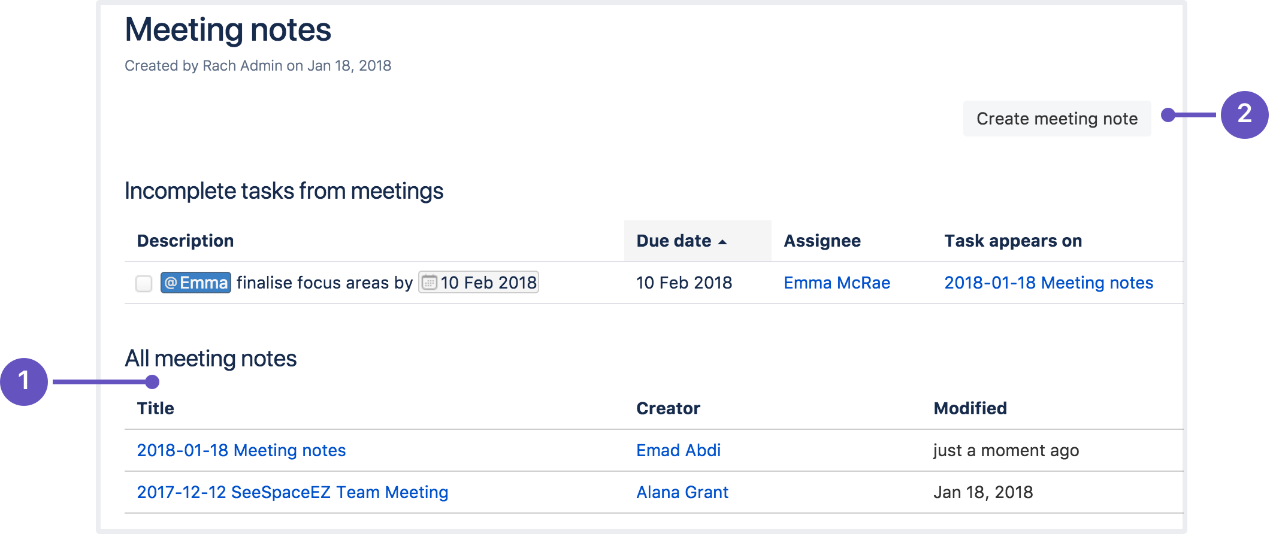Click the Modified column header

point(970,408)
